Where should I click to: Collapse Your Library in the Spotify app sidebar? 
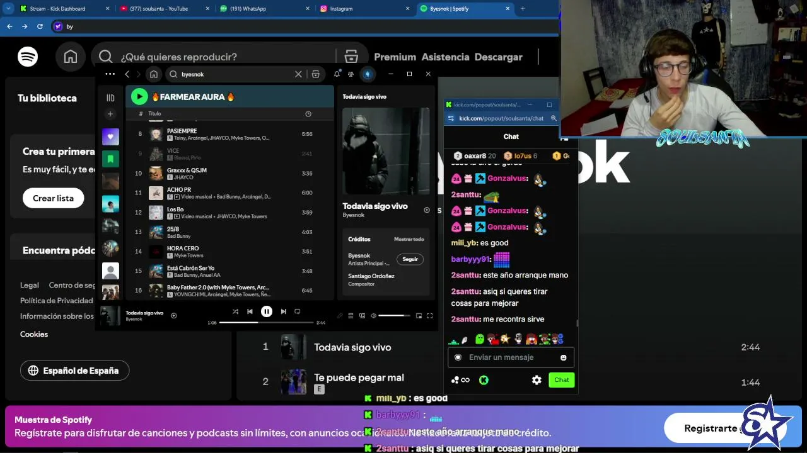click(x=110, y=98)
